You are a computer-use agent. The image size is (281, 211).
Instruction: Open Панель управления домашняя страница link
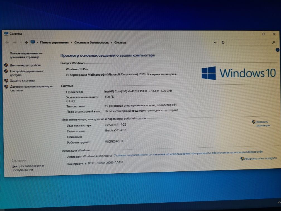pyautogui.click(x=26, y=55)
